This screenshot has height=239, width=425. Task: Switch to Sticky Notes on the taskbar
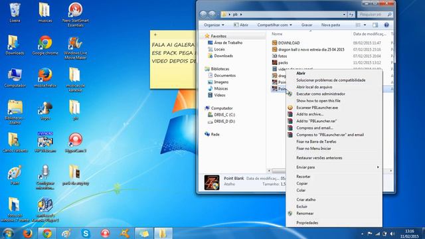pos(143,233)
